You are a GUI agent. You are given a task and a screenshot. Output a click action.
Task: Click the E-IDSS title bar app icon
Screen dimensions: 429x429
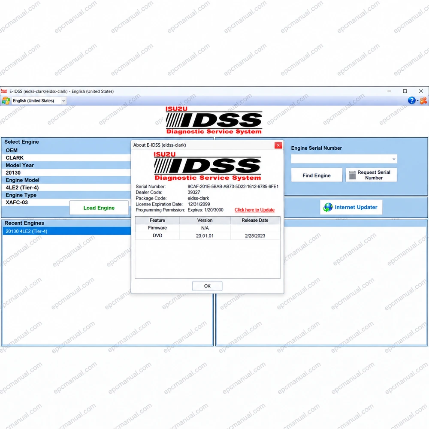(x=4, y=91)
